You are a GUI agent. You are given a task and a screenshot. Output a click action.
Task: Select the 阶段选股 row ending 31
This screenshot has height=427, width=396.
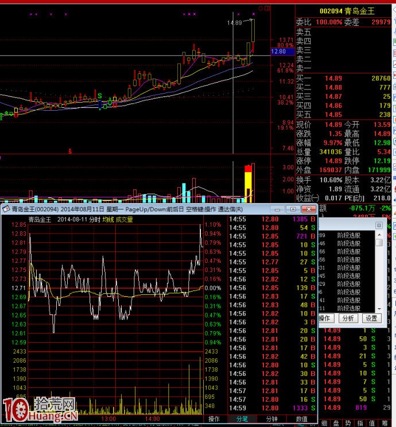pyautogui.click(x=347, y=267)
